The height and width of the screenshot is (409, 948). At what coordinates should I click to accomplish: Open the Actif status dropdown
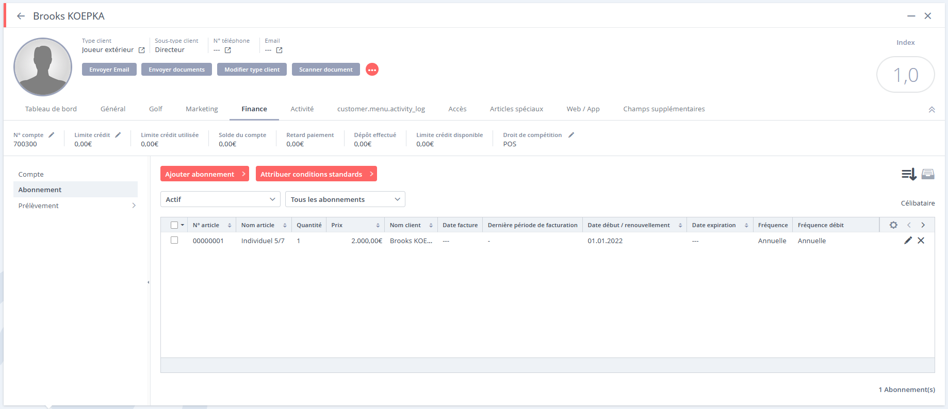[220, 199]
